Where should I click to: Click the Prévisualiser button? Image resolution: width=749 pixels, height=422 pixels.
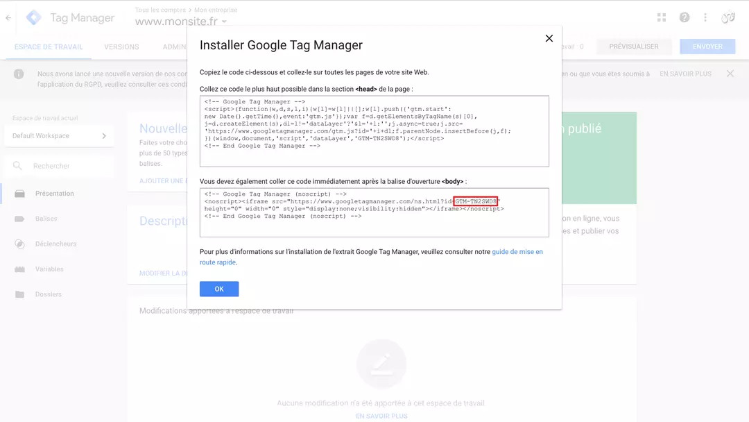633,47
